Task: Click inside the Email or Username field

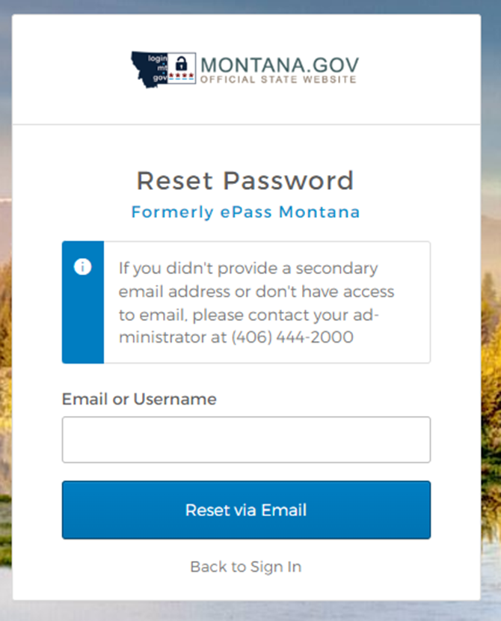Action: click(246, 439)
